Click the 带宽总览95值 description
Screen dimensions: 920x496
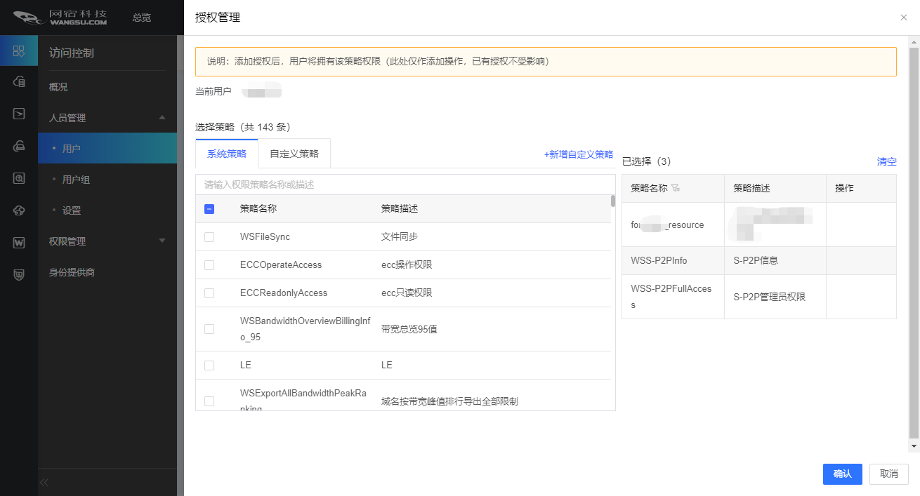(409, 329)
